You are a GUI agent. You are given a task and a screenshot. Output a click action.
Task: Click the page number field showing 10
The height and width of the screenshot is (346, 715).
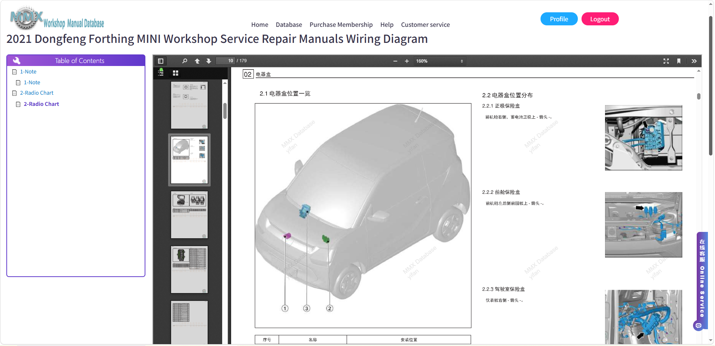pyautogui.click(x=226, y=61)
